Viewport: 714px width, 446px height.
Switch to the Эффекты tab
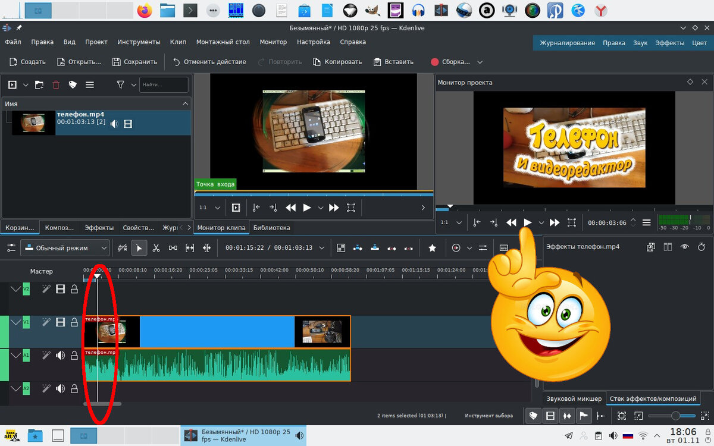99,228
